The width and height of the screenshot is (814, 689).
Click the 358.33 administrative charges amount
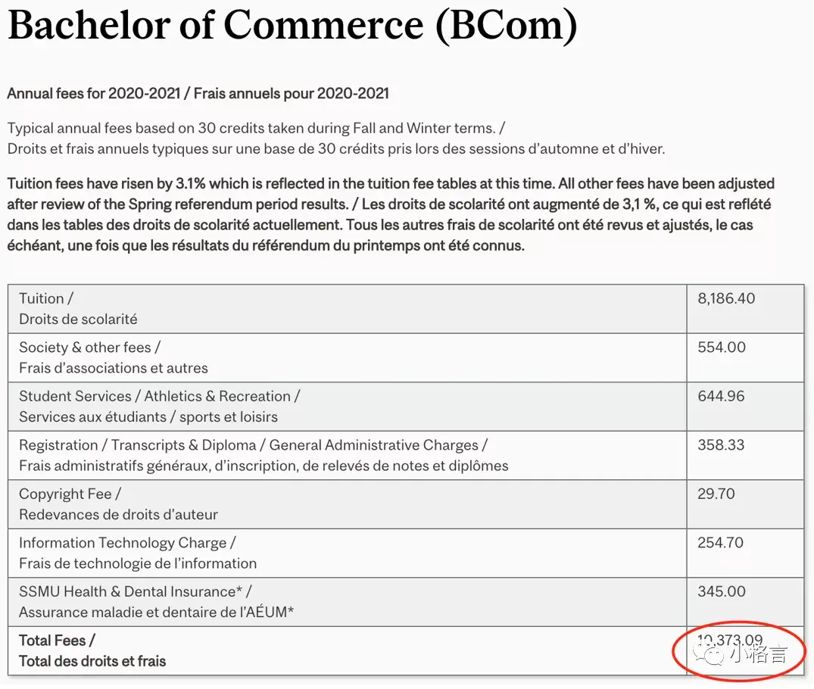point(721,445)
